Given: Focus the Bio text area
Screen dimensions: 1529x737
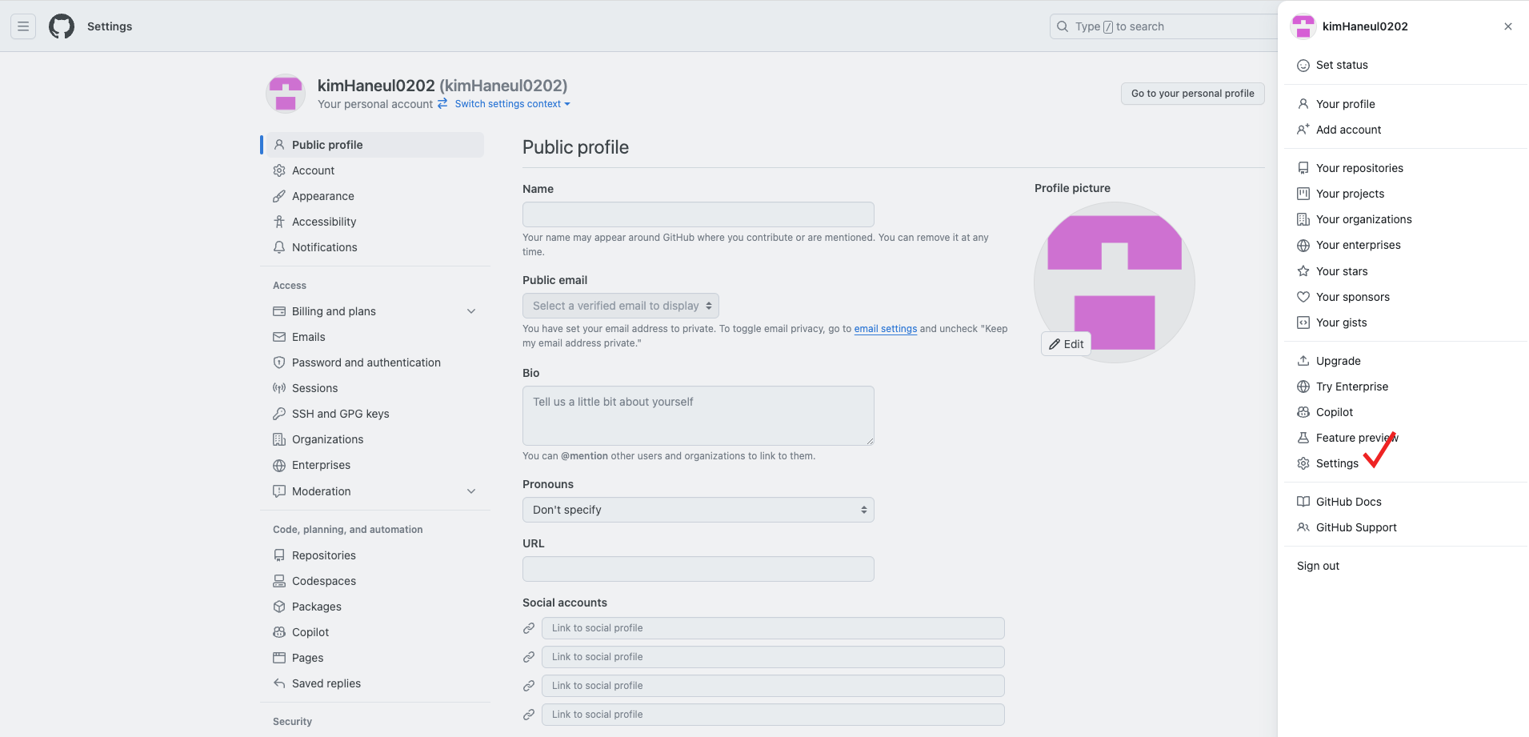Looking at the screenshot, I should [x=698, y=416].
